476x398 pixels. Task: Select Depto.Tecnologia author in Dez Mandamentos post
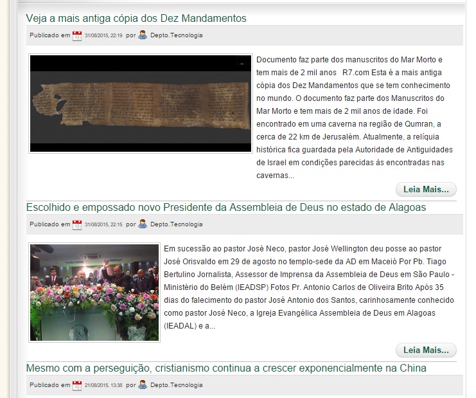[x=177, y=35]
